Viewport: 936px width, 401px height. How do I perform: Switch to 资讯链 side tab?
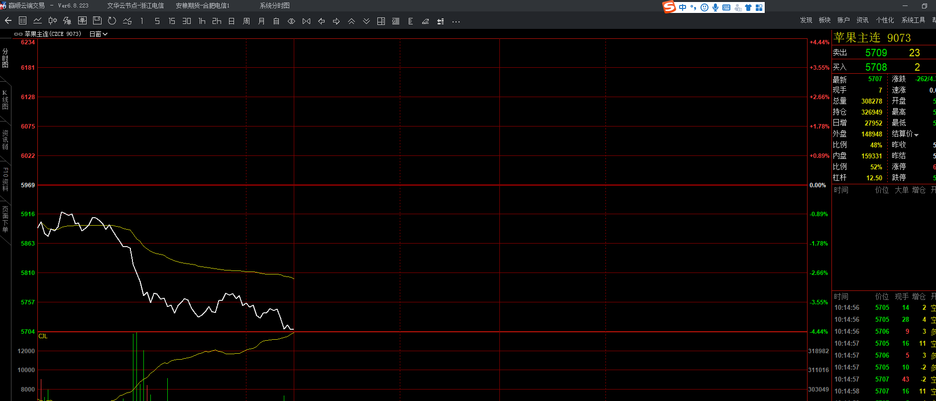5,139
